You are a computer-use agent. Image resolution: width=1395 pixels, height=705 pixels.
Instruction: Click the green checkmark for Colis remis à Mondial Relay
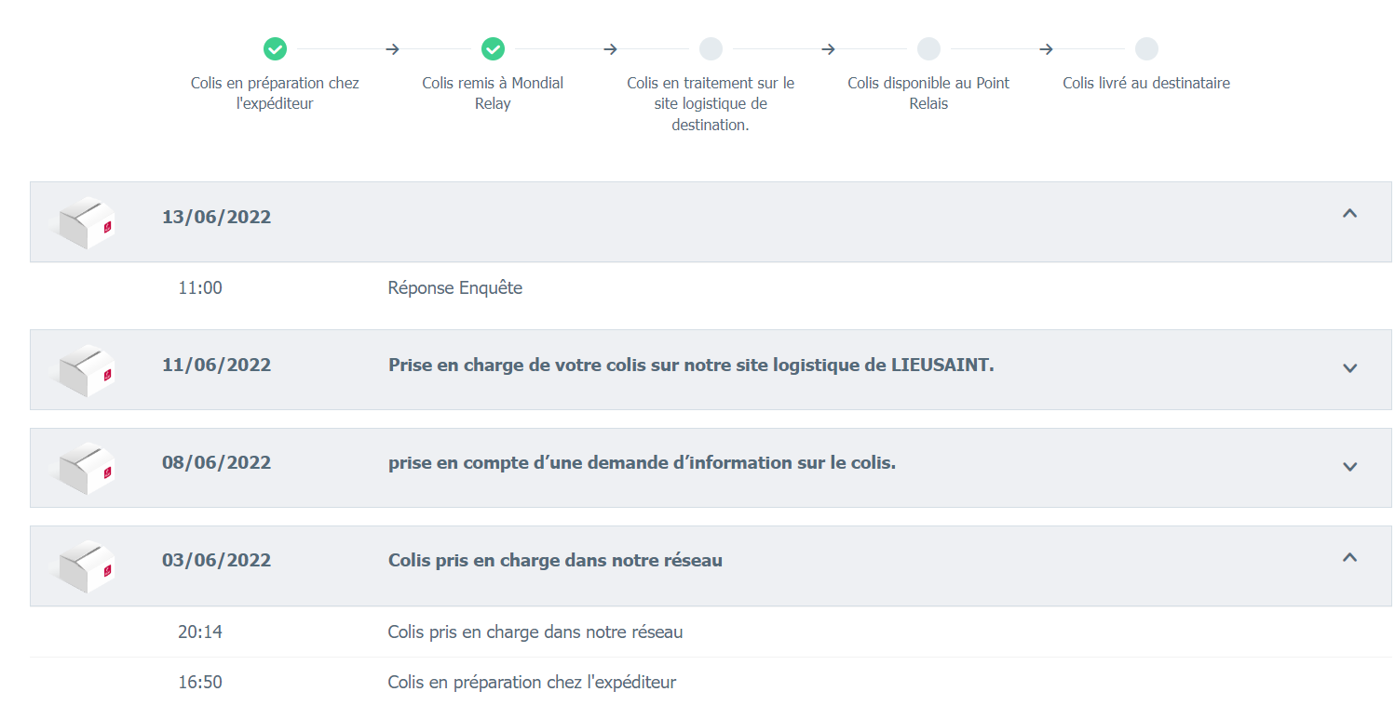[x=493, y=49]
